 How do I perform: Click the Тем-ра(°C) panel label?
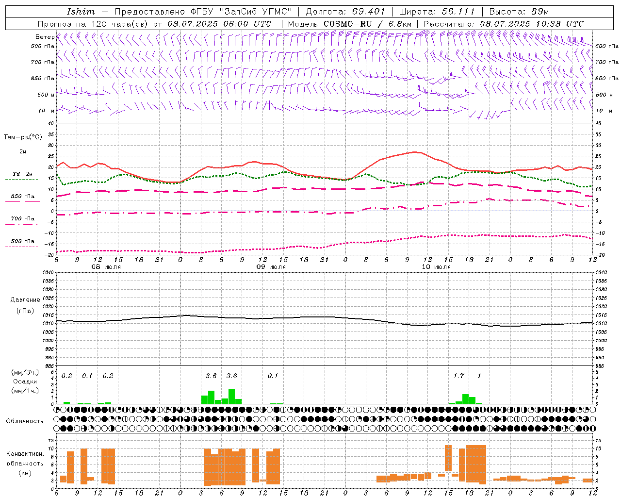(x=23, y=137)
